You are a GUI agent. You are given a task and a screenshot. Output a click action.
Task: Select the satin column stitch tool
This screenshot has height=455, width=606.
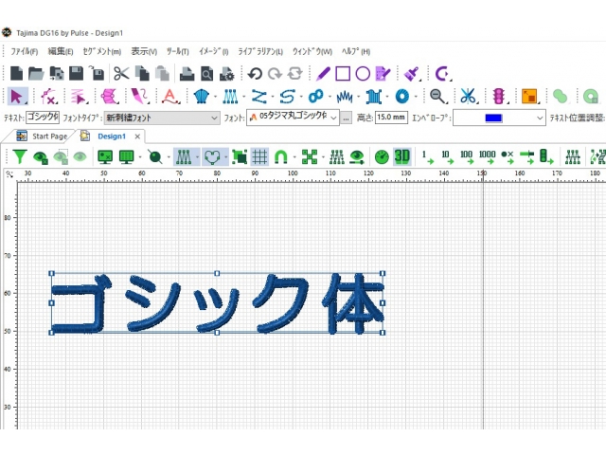pos(230,97)
